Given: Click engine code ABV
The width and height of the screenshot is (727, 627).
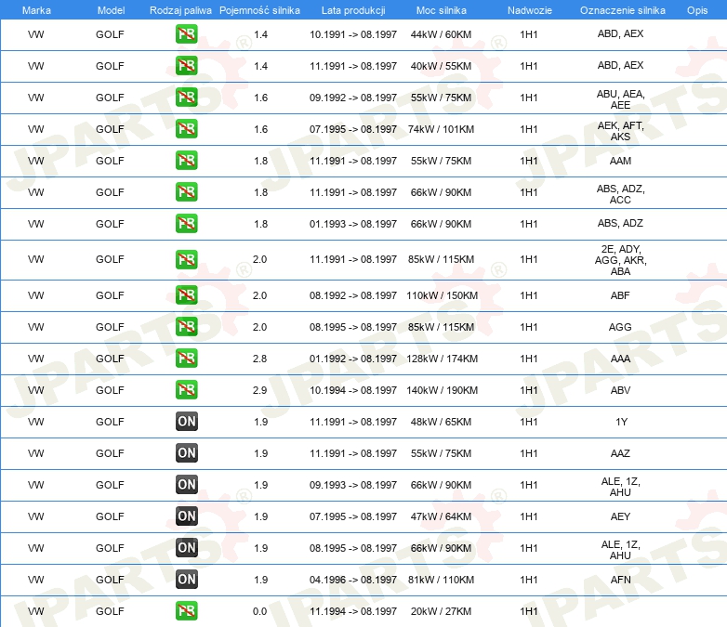Looking at the screenshot, I should [x=620, y=390].
